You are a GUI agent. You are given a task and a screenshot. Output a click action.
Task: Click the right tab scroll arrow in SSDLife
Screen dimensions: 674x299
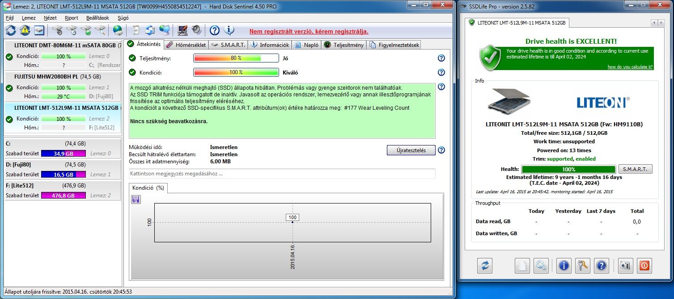(x=661, y=23)
